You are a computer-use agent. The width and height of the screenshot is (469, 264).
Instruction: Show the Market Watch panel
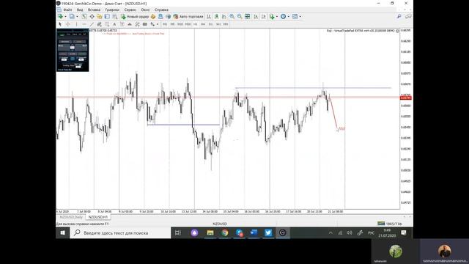(x=84, y=16)
